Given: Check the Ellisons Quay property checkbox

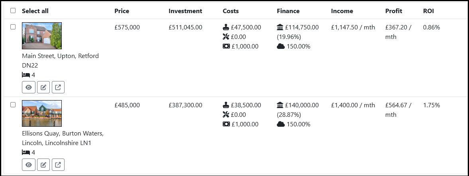Looking at the screenshot, I should (x=13, y=105).
